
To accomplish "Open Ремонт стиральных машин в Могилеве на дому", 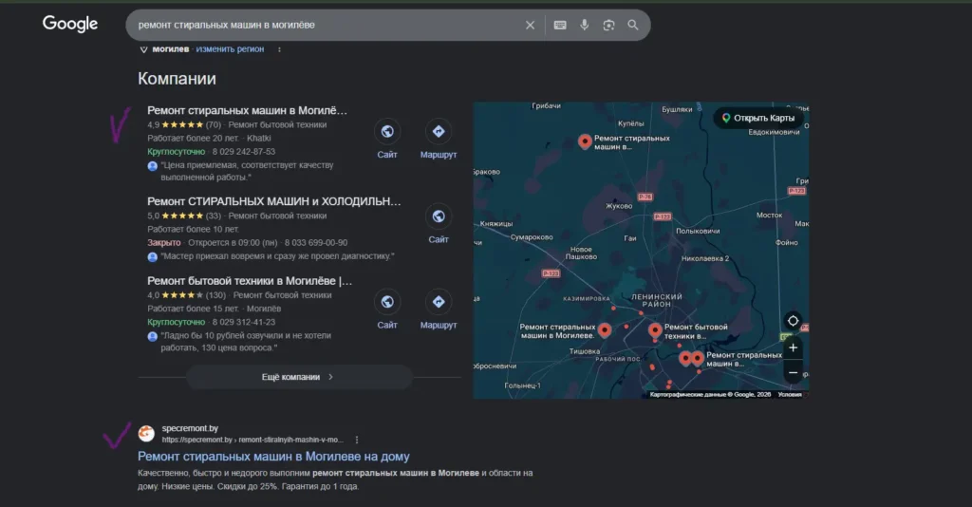I will point(273,456).
